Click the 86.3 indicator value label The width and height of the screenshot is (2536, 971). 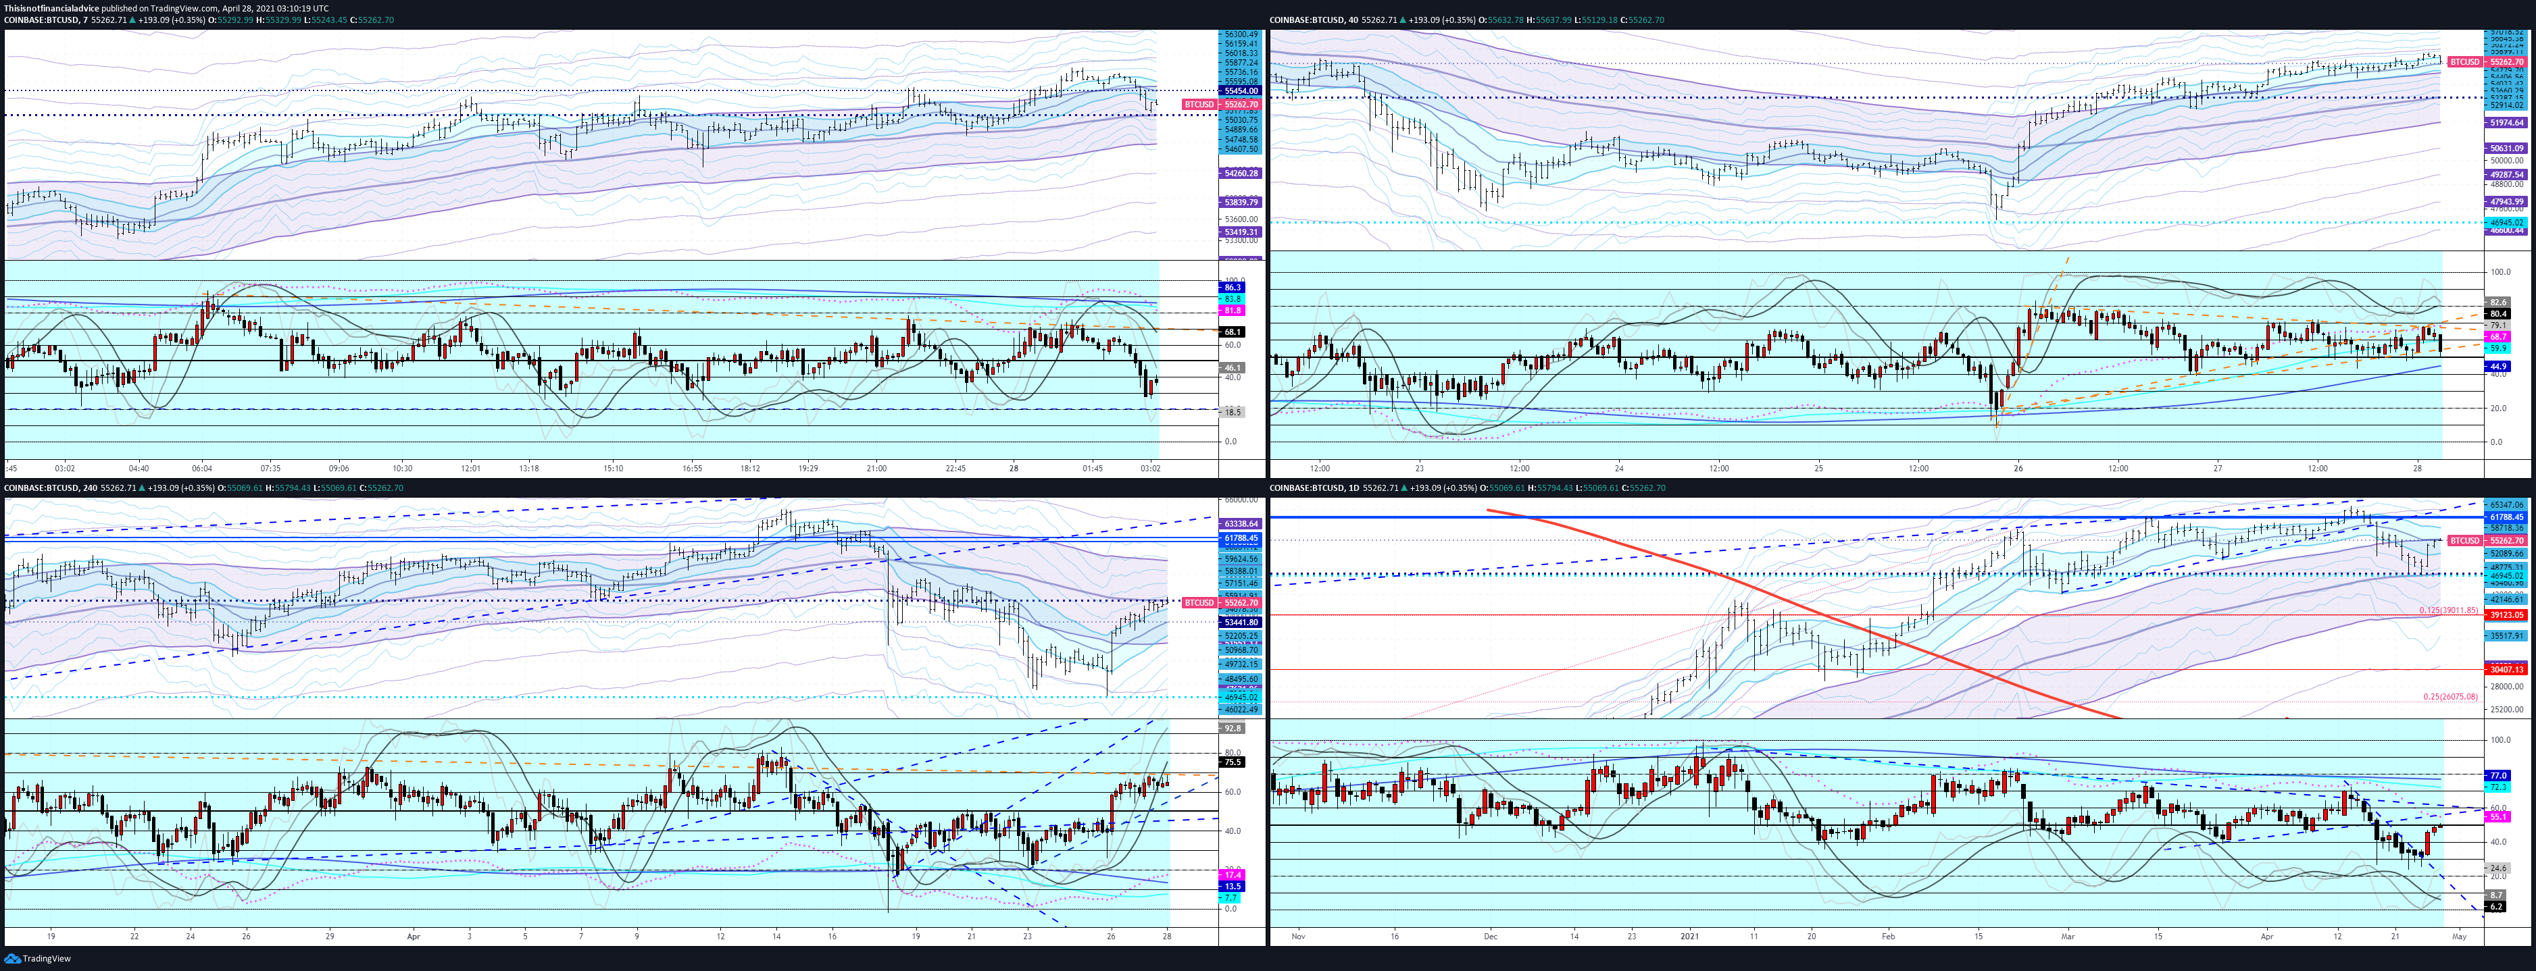1233,287
